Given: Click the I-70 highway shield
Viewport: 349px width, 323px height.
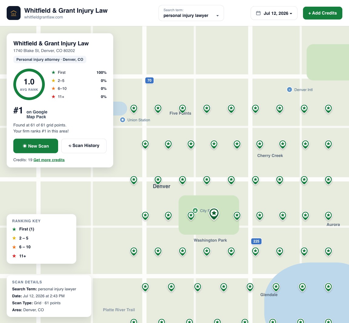Looking at the screenshot, I should (149, 80).
